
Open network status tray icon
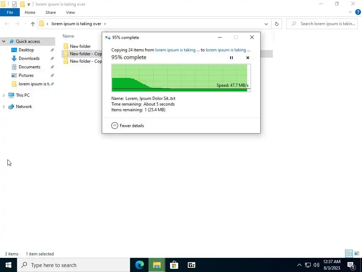tap(308, 265)
